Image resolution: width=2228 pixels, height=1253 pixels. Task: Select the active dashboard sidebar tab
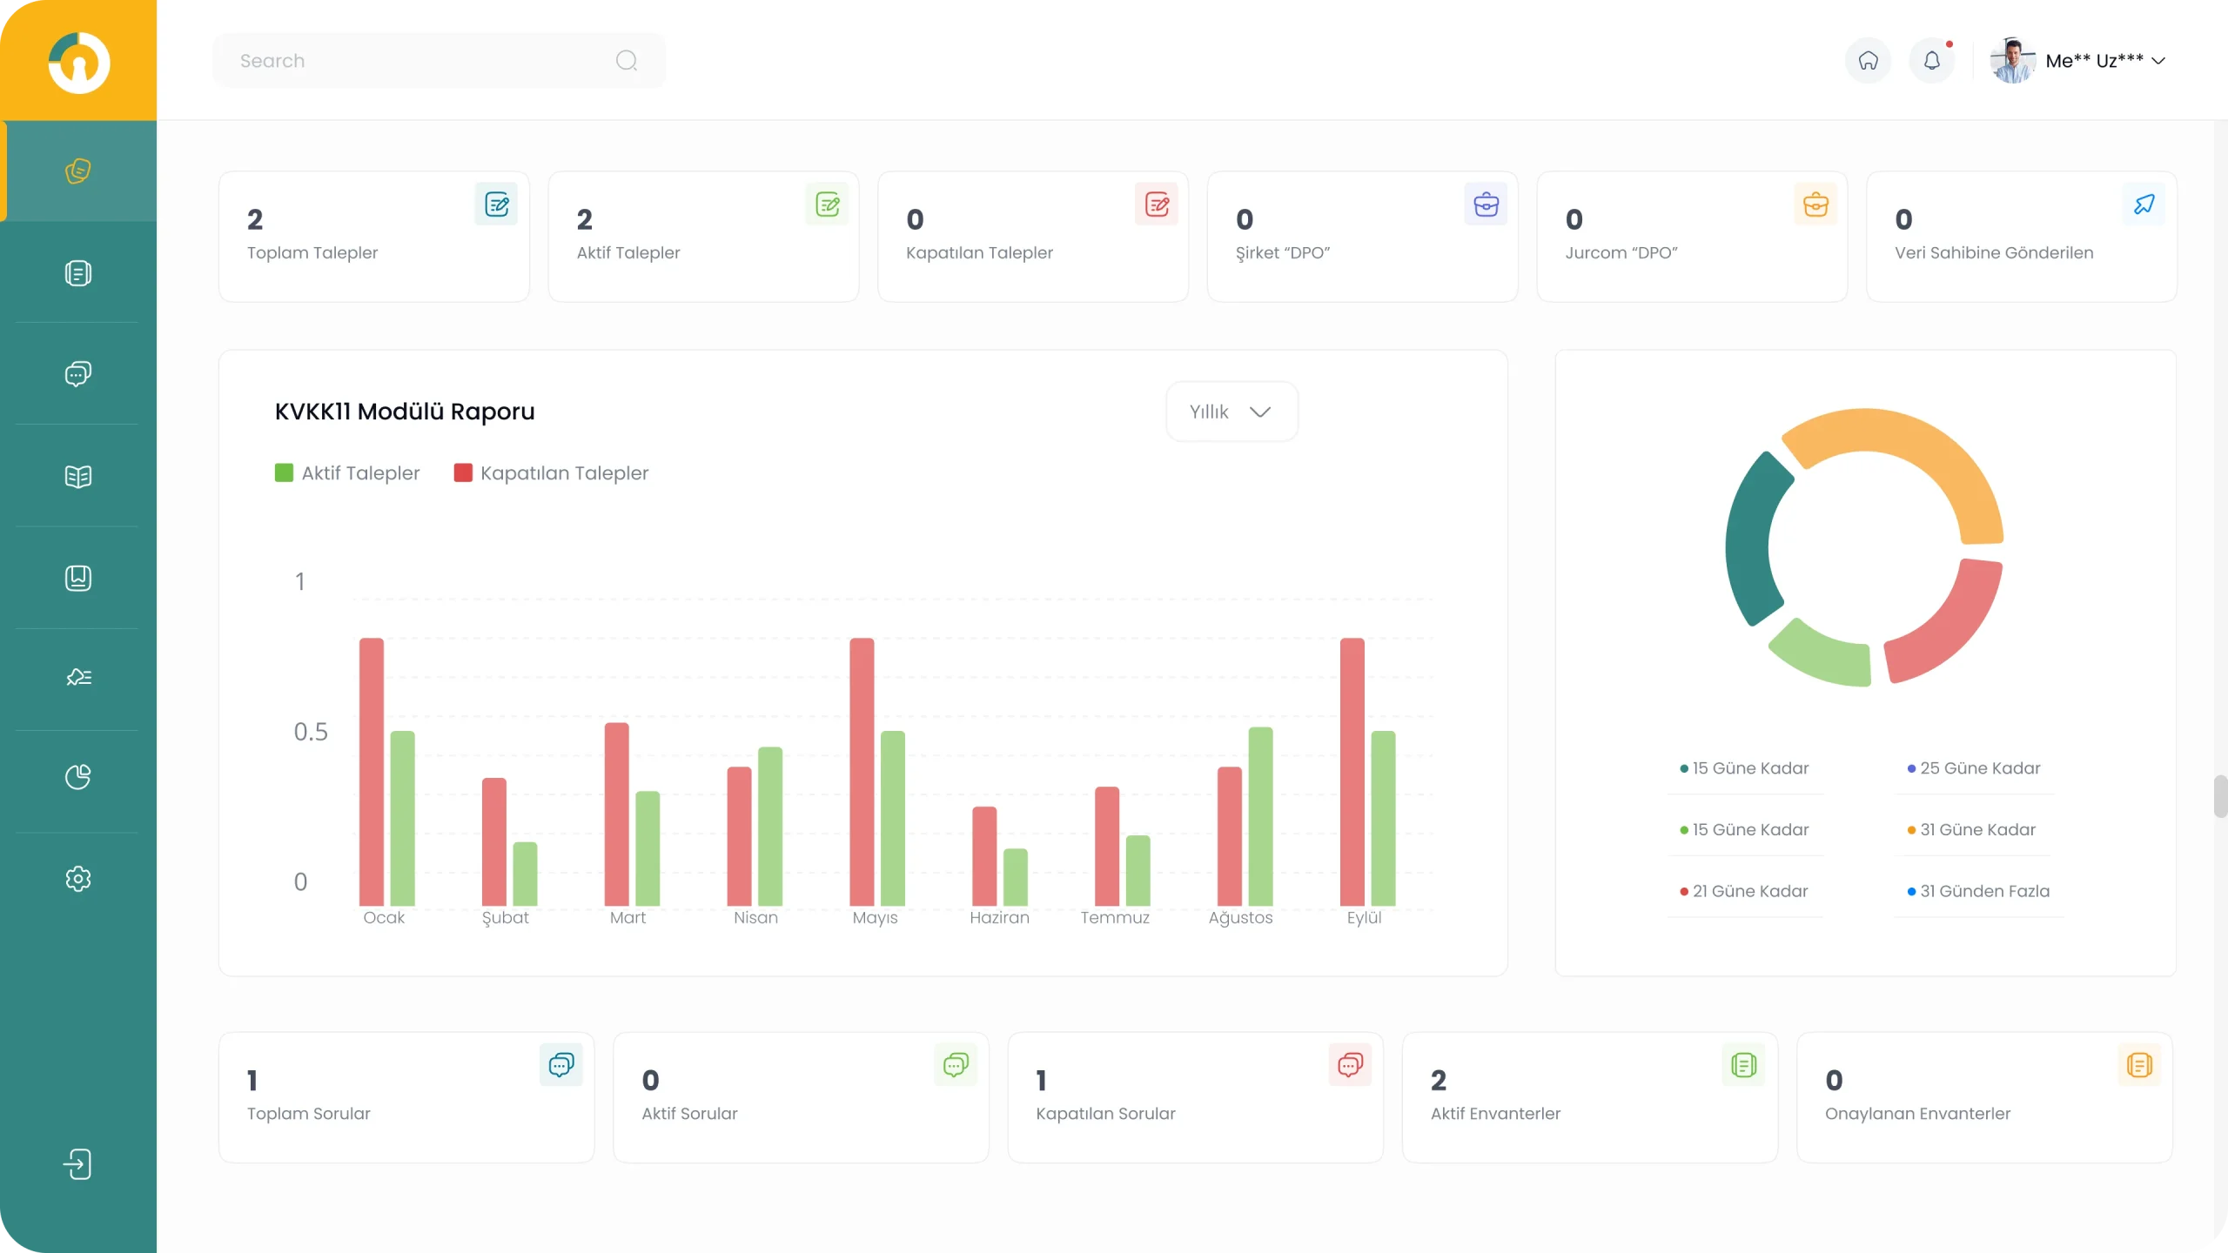pos(78,171)
